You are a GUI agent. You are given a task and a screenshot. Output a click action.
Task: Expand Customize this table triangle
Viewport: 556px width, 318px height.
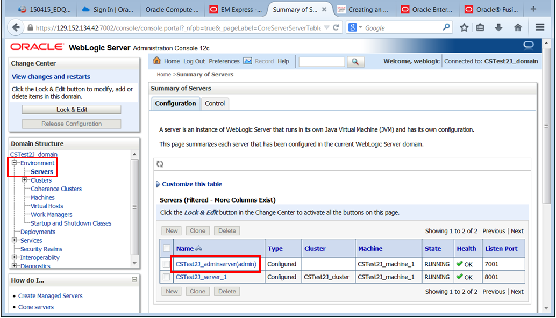pyautogui.click(x=158, y=184)
